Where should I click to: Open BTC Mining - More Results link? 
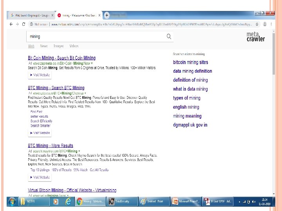[x=51, y=145]
